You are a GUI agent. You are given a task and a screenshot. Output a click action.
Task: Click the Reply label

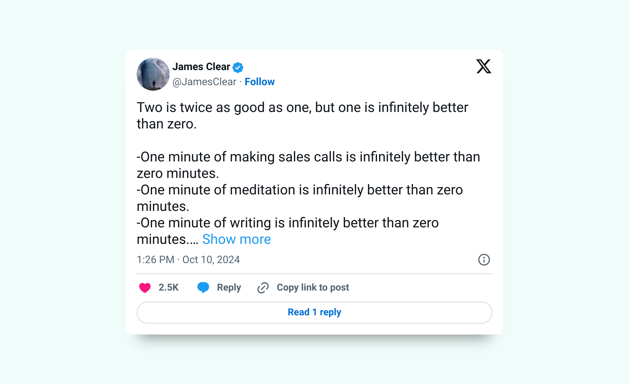(229, 287)
